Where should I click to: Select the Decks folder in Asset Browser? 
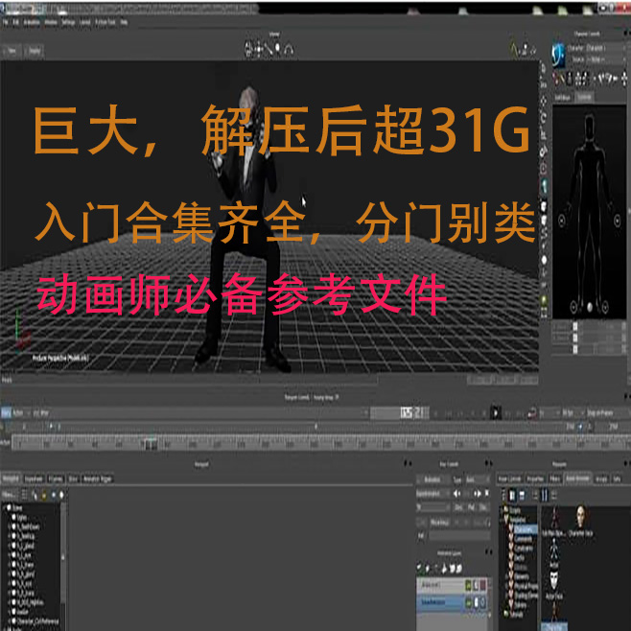pyautogui.click(x=517, y=558)
